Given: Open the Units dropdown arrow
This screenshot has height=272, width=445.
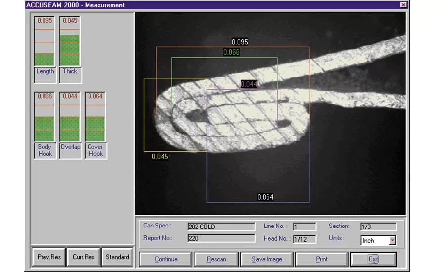Looking at the screenshot, I should (x=392, y=240).
